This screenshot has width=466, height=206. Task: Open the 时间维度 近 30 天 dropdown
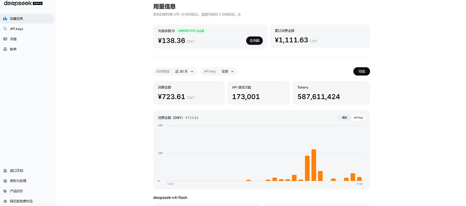point(175,71)
